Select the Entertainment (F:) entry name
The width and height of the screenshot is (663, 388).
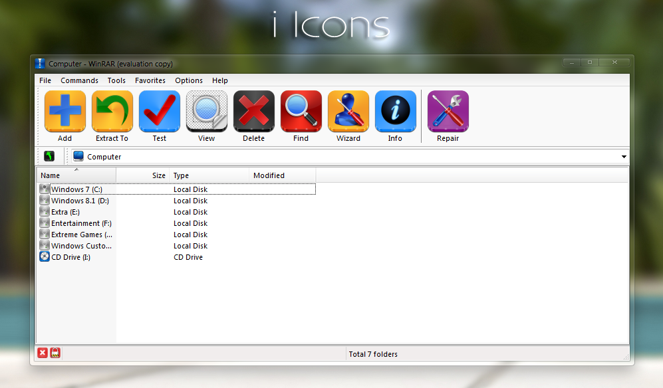81,223
